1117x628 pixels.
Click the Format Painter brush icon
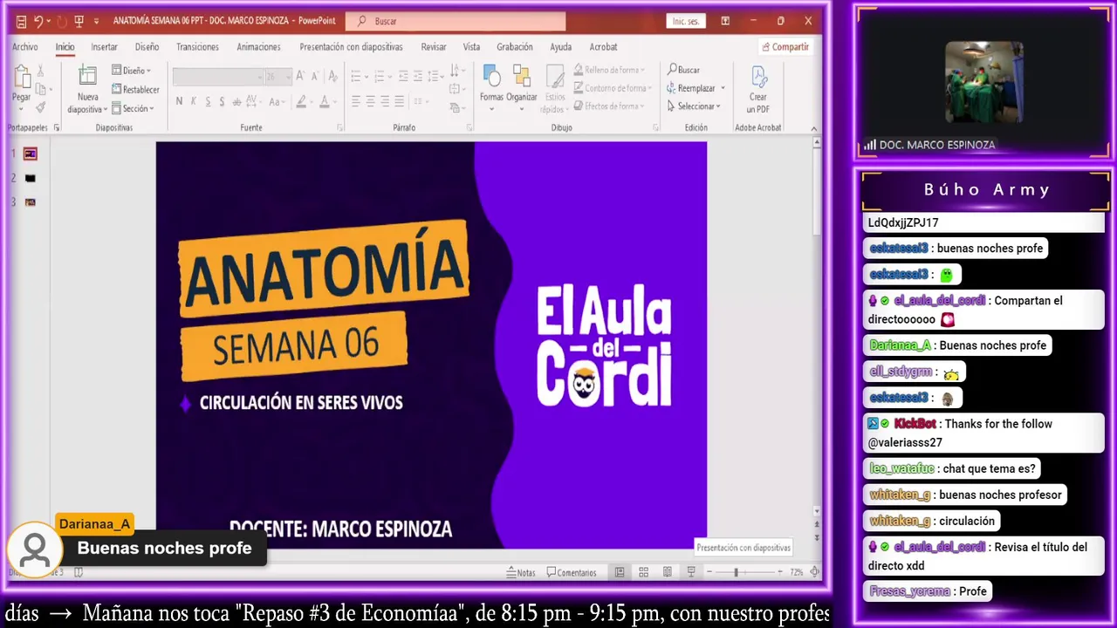[x=40, y=107]
